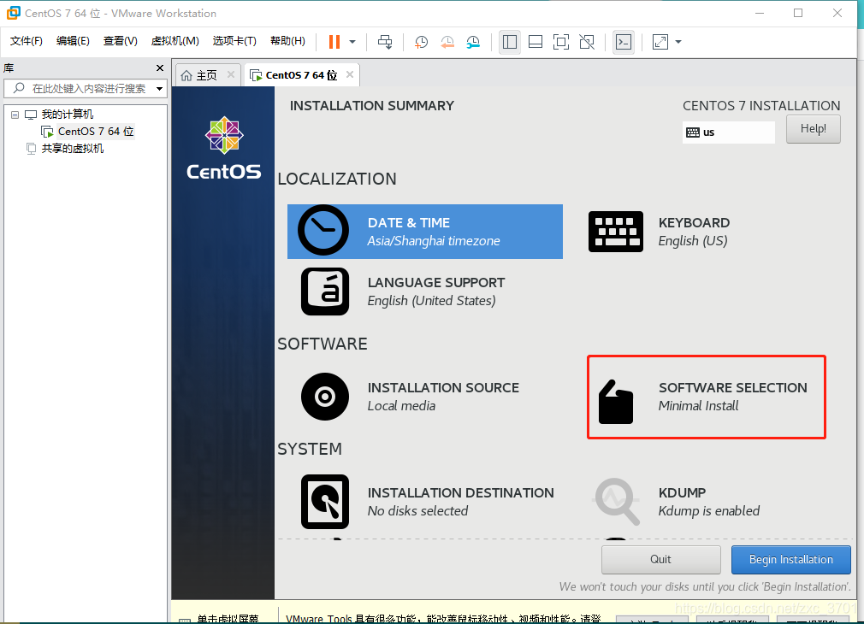Click the No disks selected text

(x=417, y=511)
